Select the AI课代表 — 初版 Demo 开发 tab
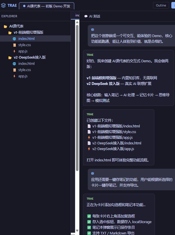The height and width of the screenshot is (235, 175). pyautogui.click(x=47, y=6)
